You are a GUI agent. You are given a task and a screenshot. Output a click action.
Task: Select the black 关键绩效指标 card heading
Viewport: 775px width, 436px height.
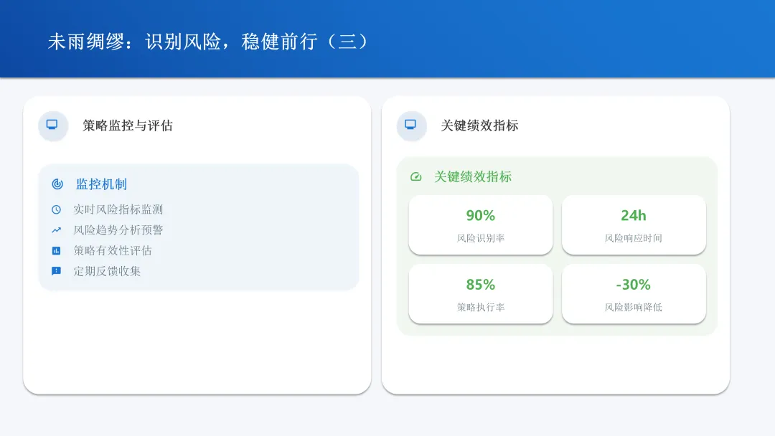pyautogui.click(x=479, y=125)
